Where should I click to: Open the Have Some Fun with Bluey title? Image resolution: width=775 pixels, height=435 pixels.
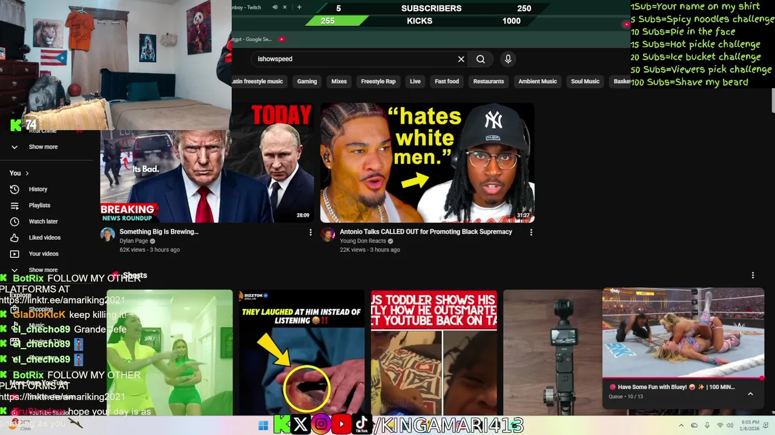point(676,387)
